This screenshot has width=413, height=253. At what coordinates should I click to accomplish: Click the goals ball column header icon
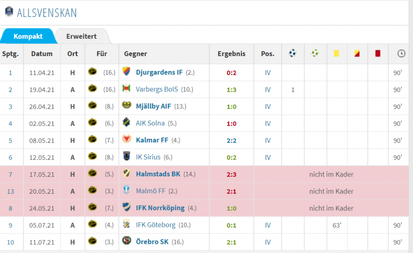click(293, 53)
